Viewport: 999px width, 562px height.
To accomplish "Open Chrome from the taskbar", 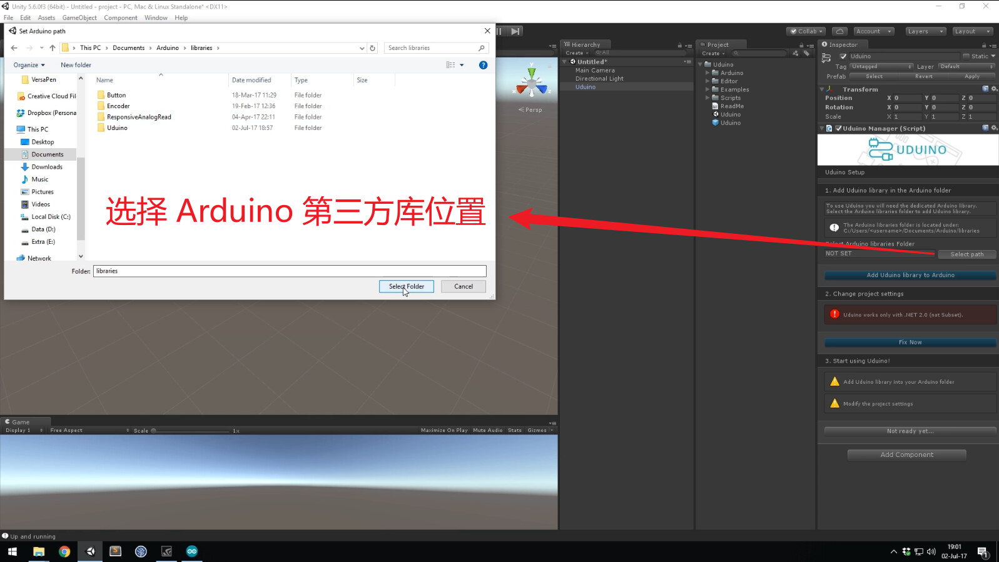I will click(x=64, y=551).
